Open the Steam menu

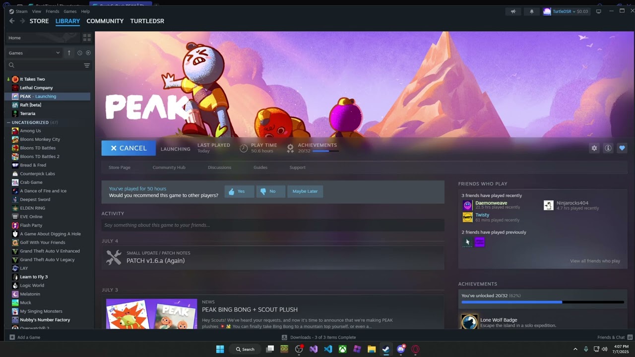(21, 11)
